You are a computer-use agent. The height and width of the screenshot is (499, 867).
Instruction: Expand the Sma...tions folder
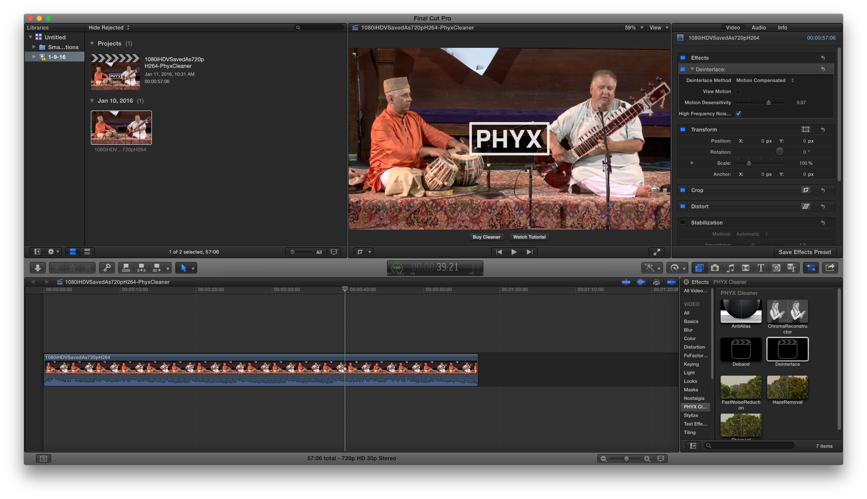pos(34,47)
